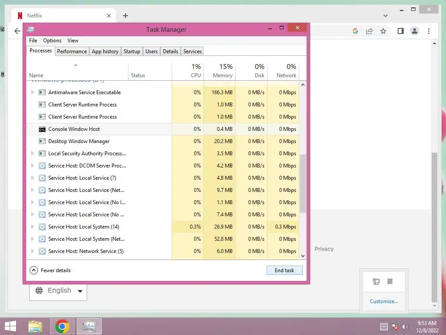The height and width of the screenshot is (335, 446).
Task: Open the Windows Start button
Action: [x=10, y=326]
